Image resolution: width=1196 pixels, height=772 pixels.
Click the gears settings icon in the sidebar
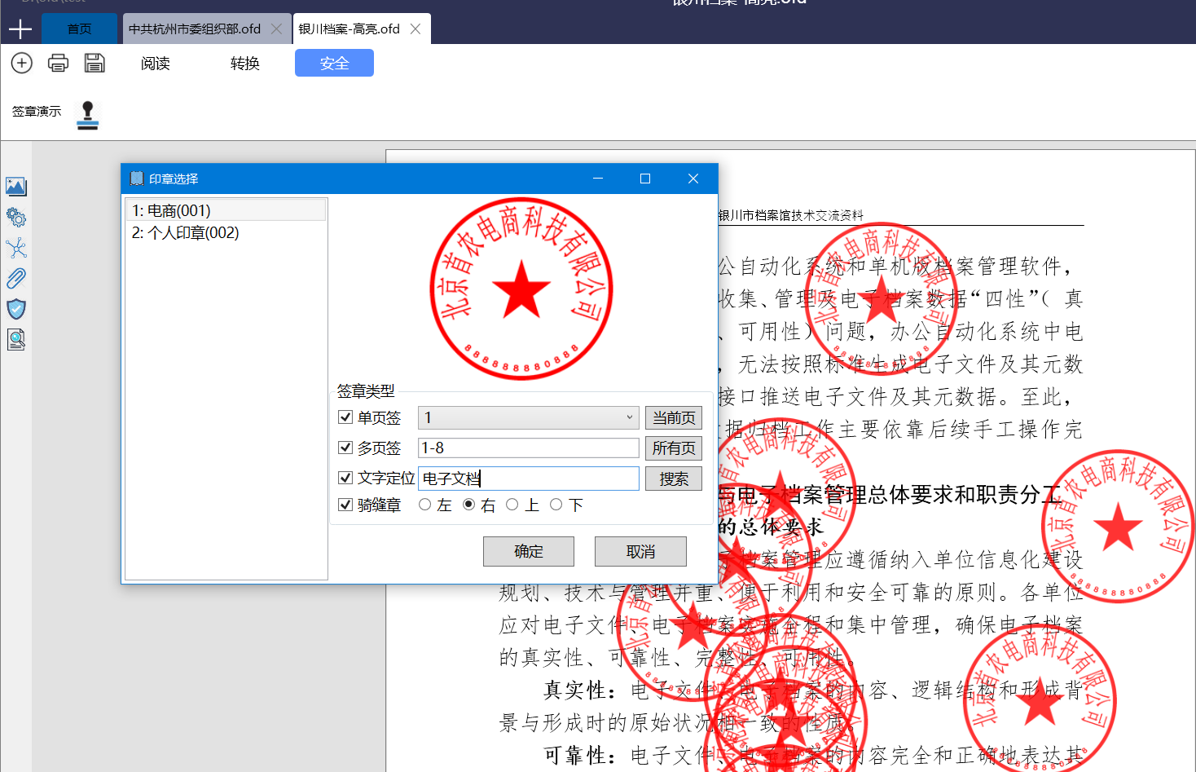pos(16,217)
